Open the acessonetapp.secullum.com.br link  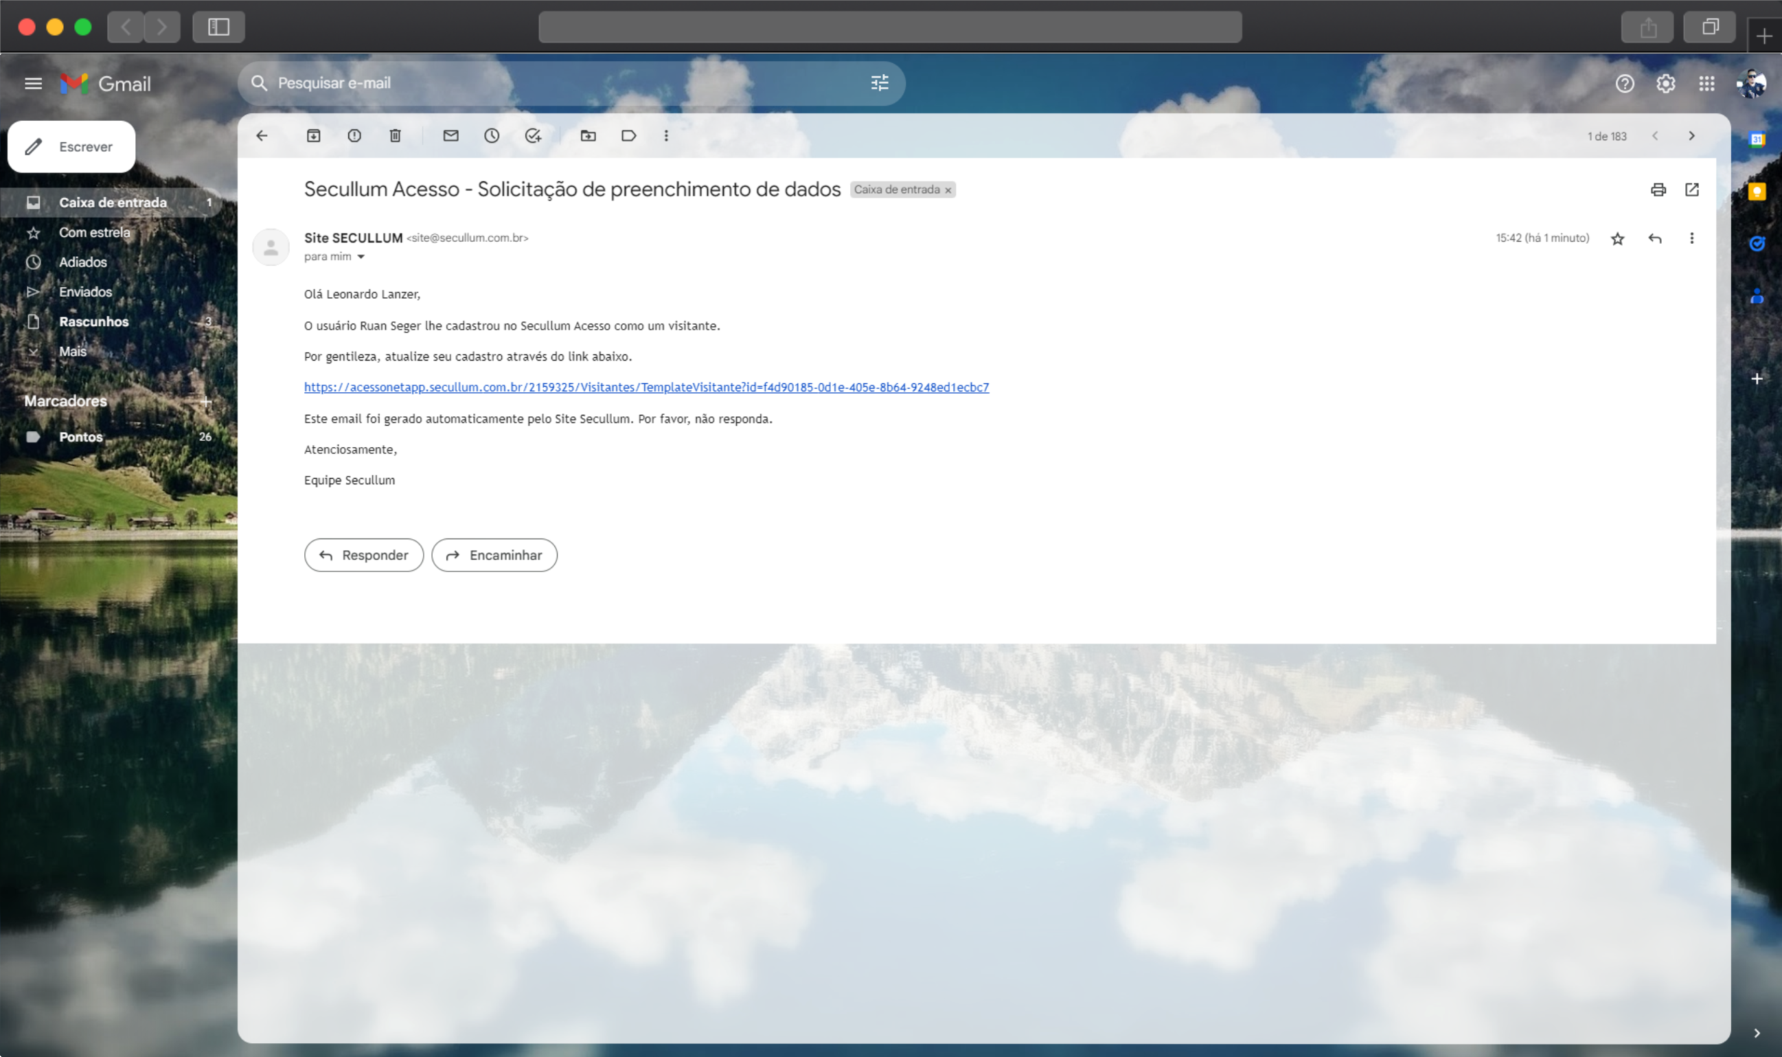646,387
